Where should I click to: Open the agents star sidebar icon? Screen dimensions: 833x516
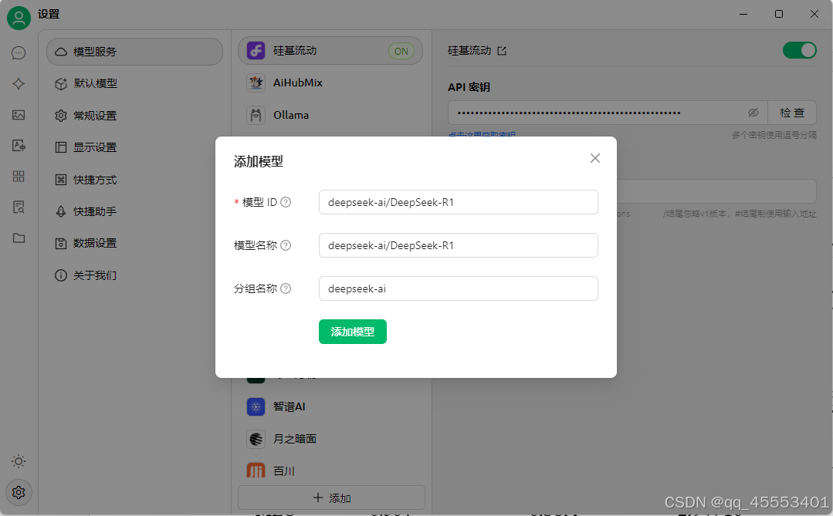tap(19, 84)
